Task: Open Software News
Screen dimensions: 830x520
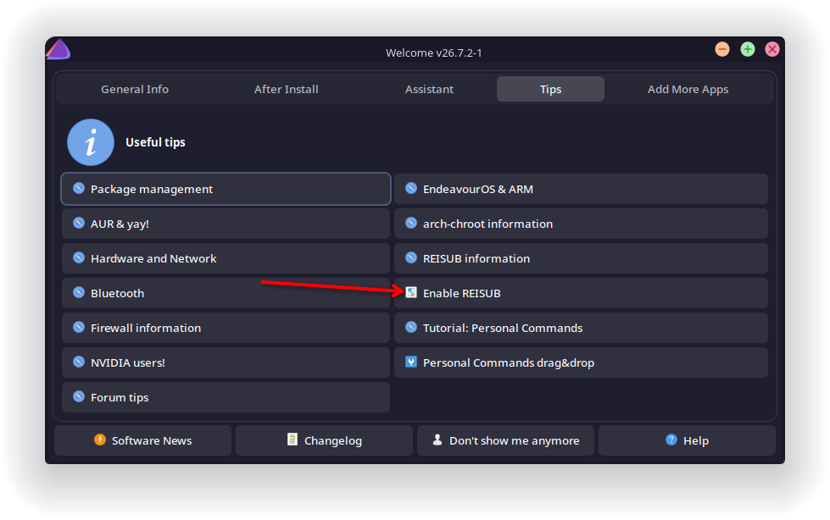Action: pyautogui.click(x=143, y=440)
